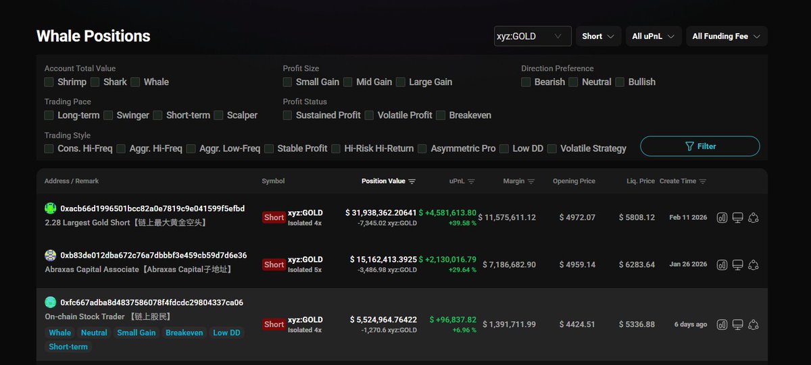Click sort icon next to Margin column

[x=531, y=181]
